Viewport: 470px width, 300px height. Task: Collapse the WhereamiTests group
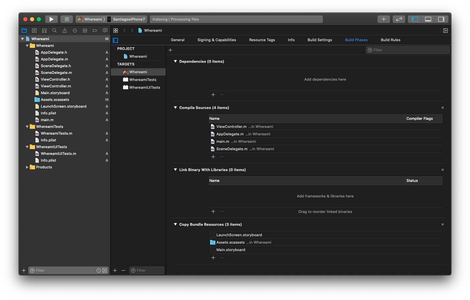click(27, 127)
